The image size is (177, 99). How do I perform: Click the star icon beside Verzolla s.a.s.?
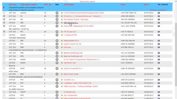pos(62,80)
